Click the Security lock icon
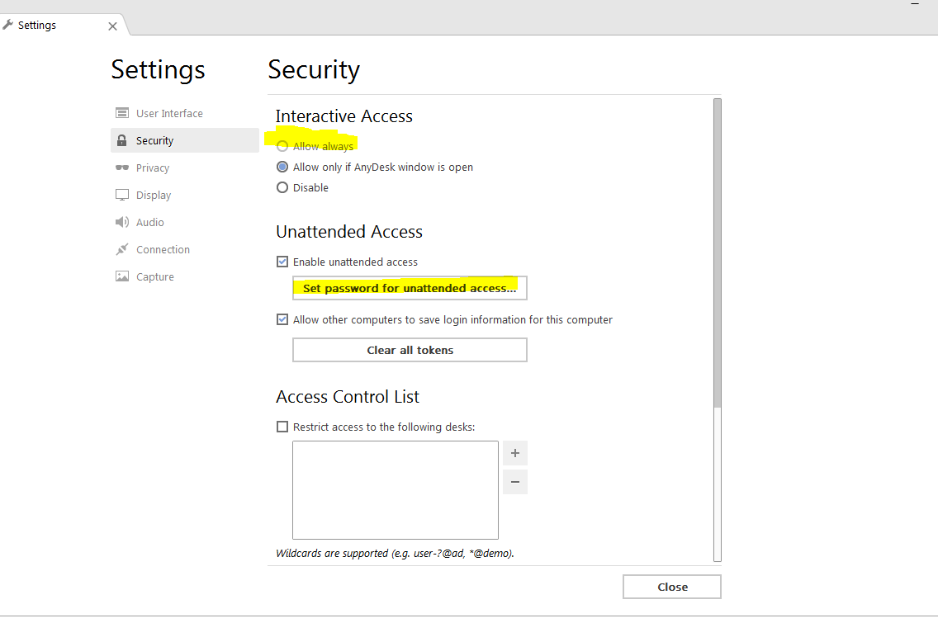This screenshot has width=938, height=623. [x=122, y=140]
